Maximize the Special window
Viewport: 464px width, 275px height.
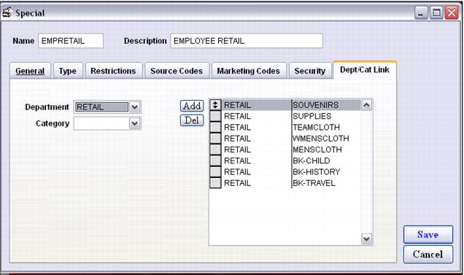click(436, 12)
